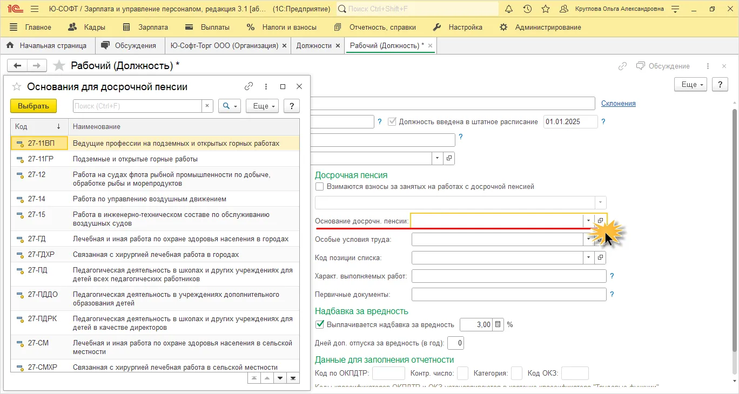Open the Зарплата menu
Screen dimensions: 739x394
click(146, 27)
